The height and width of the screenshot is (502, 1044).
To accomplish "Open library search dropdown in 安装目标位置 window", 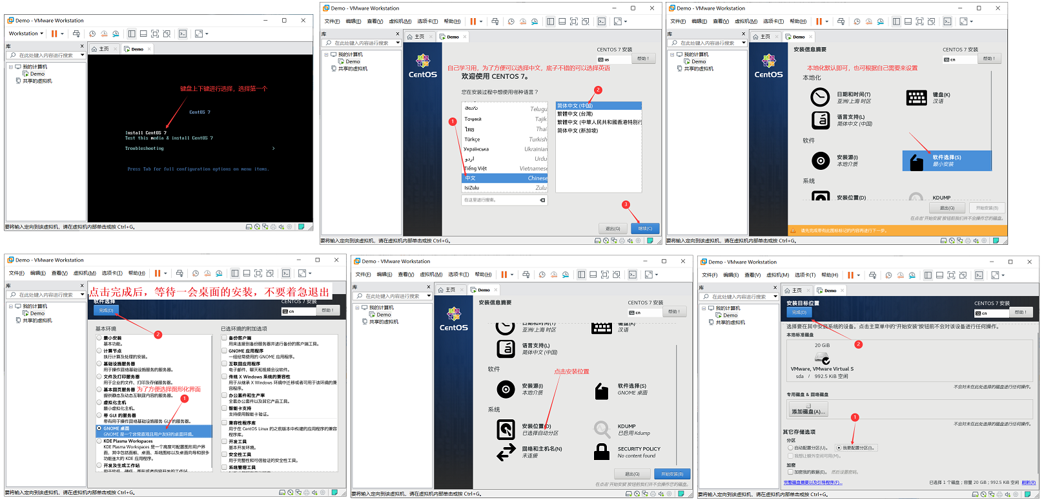I will pyautogui.click(x=775, y=297).
